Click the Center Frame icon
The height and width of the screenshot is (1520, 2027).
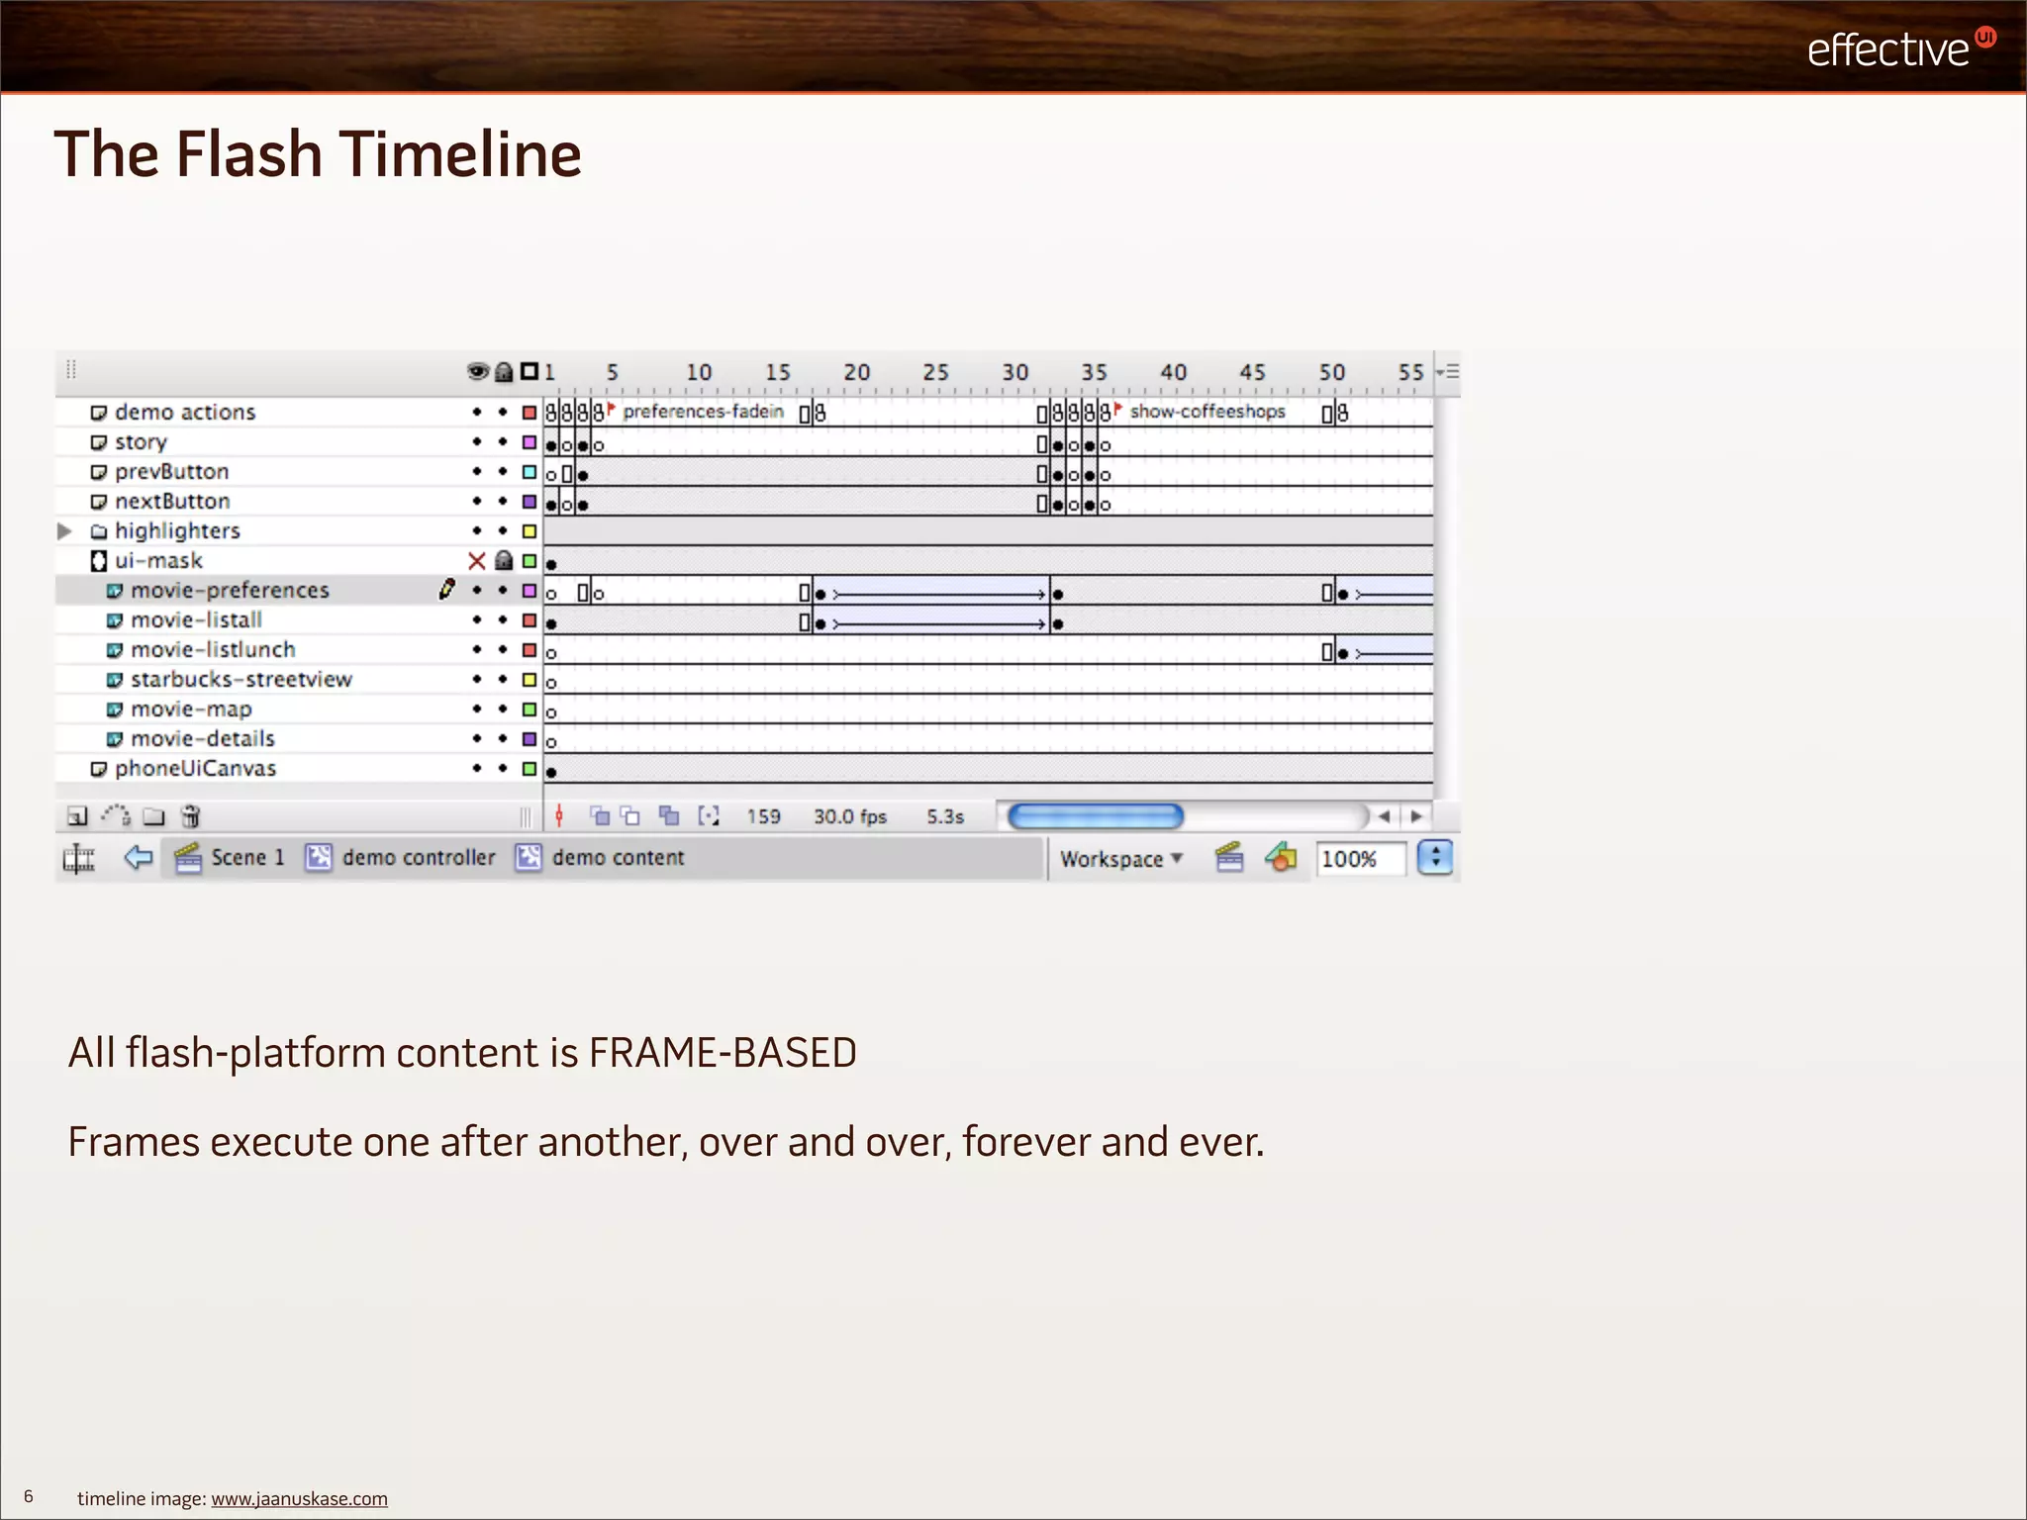pyautogui.click(x=559, y=815)
